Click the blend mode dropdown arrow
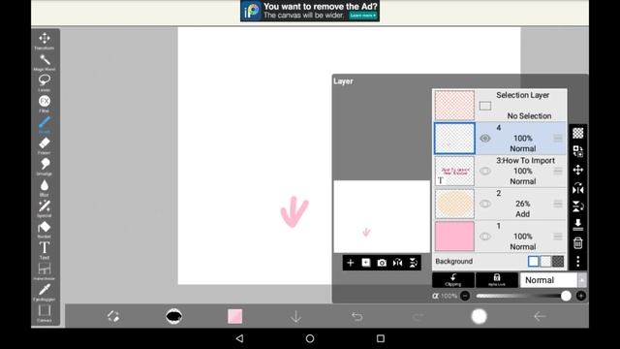Image resolution: width=620 pixels, height=349 pixels. click(x=582, y=280)
